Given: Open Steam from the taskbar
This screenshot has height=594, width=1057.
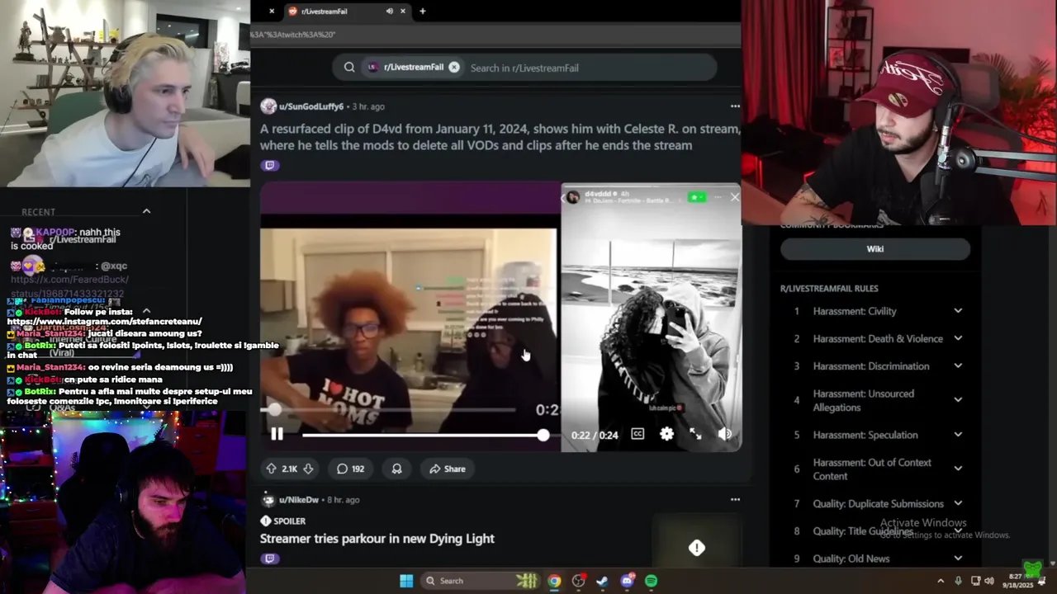Looking at the screenshot, I should point(603,581).
